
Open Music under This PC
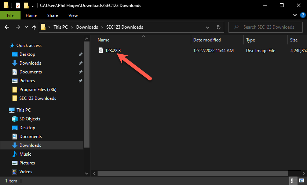[25, 154]
